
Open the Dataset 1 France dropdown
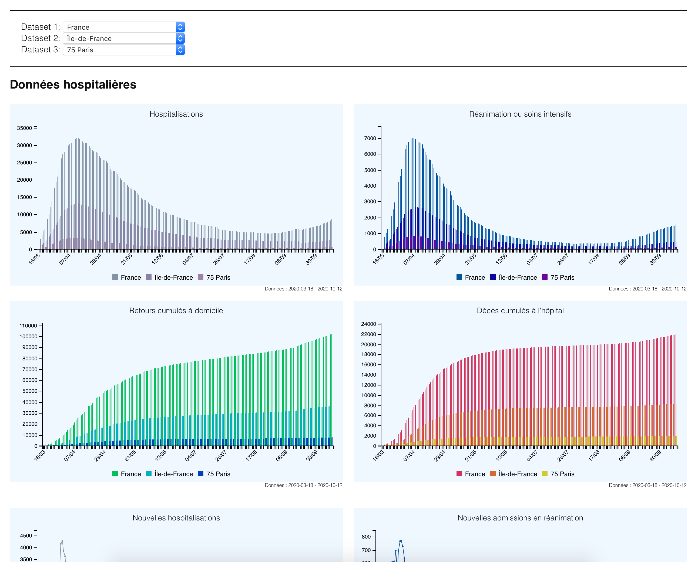coord(123,27)
